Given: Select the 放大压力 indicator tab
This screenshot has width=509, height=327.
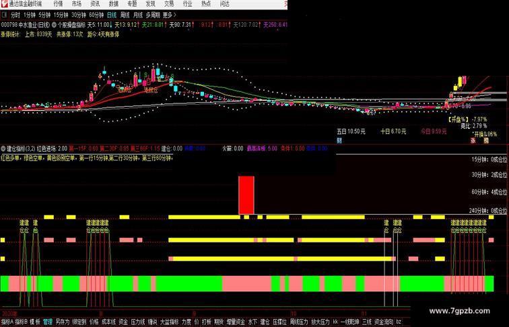Looking at the screenshot, I should pos(320,322).
